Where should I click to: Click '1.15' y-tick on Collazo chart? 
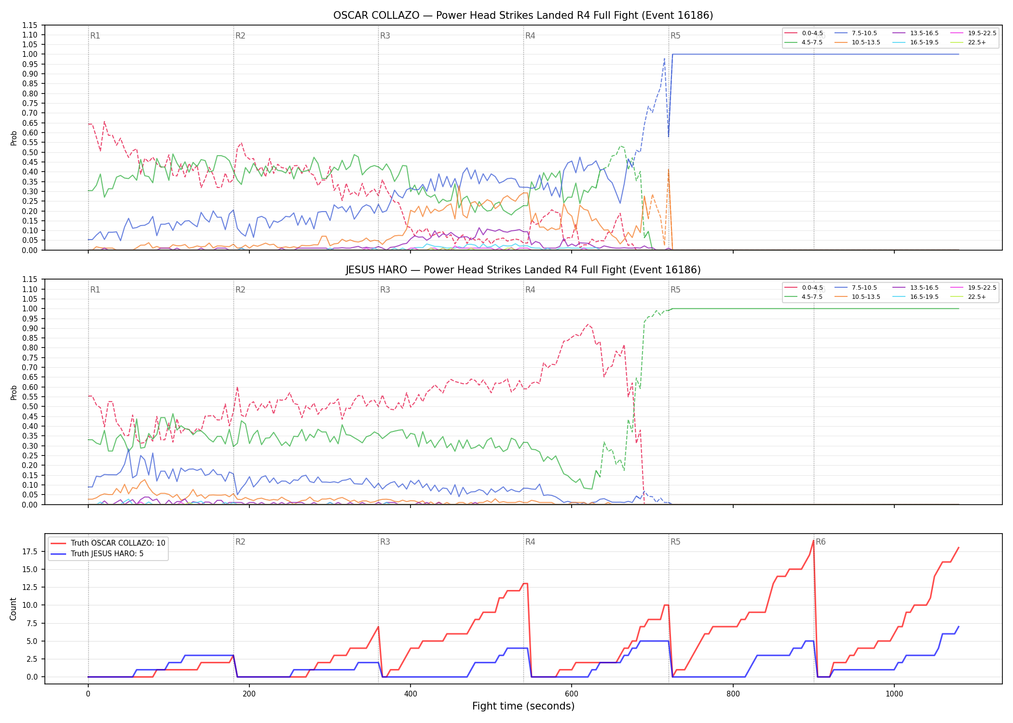[x=30, y=25]
